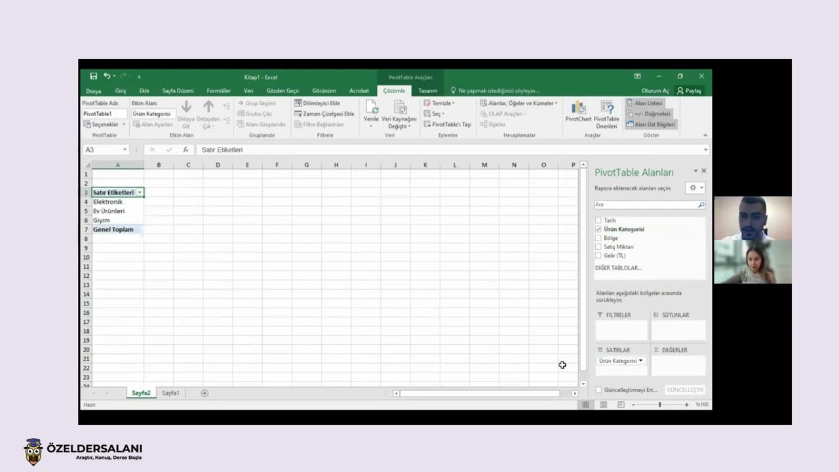Viewport: 839px width, 472px height.
Task: Switch to the Sayfa1 sheet tab
Action: click(170, 393)
